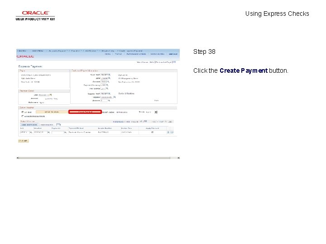
Task: Click the Personalize Page link
Action: [163, 62]
